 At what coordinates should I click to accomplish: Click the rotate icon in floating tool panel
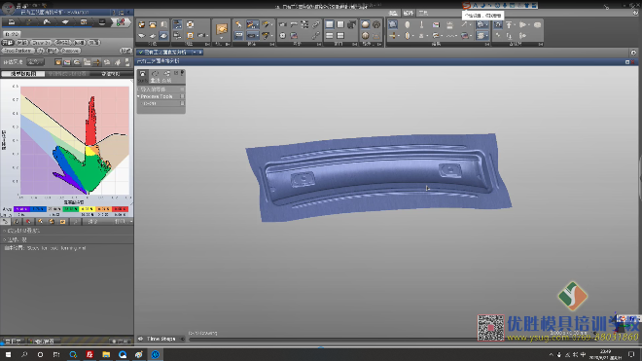[155, 74]
